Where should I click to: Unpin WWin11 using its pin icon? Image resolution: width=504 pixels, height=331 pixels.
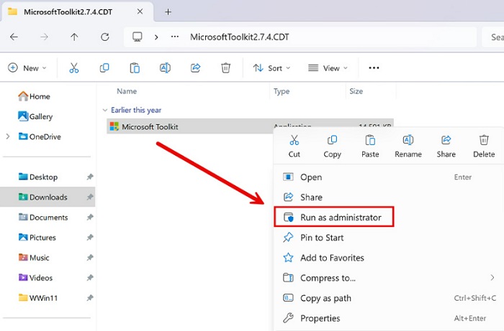[x=90, y=298]
